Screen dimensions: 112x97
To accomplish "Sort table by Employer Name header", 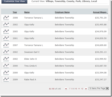I will [62, 12].
